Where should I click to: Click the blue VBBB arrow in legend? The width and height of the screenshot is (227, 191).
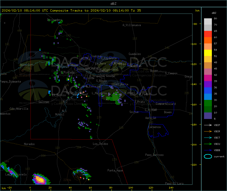pyautogui.click(x=208, y=150)
